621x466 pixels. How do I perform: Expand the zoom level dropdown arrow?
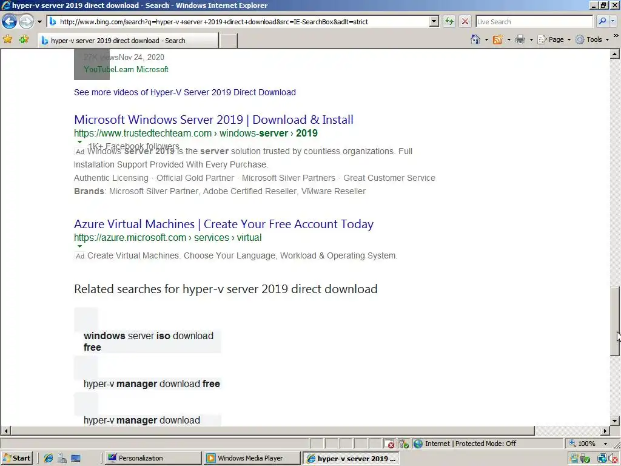pyautogui.click(x=605, y=444)
